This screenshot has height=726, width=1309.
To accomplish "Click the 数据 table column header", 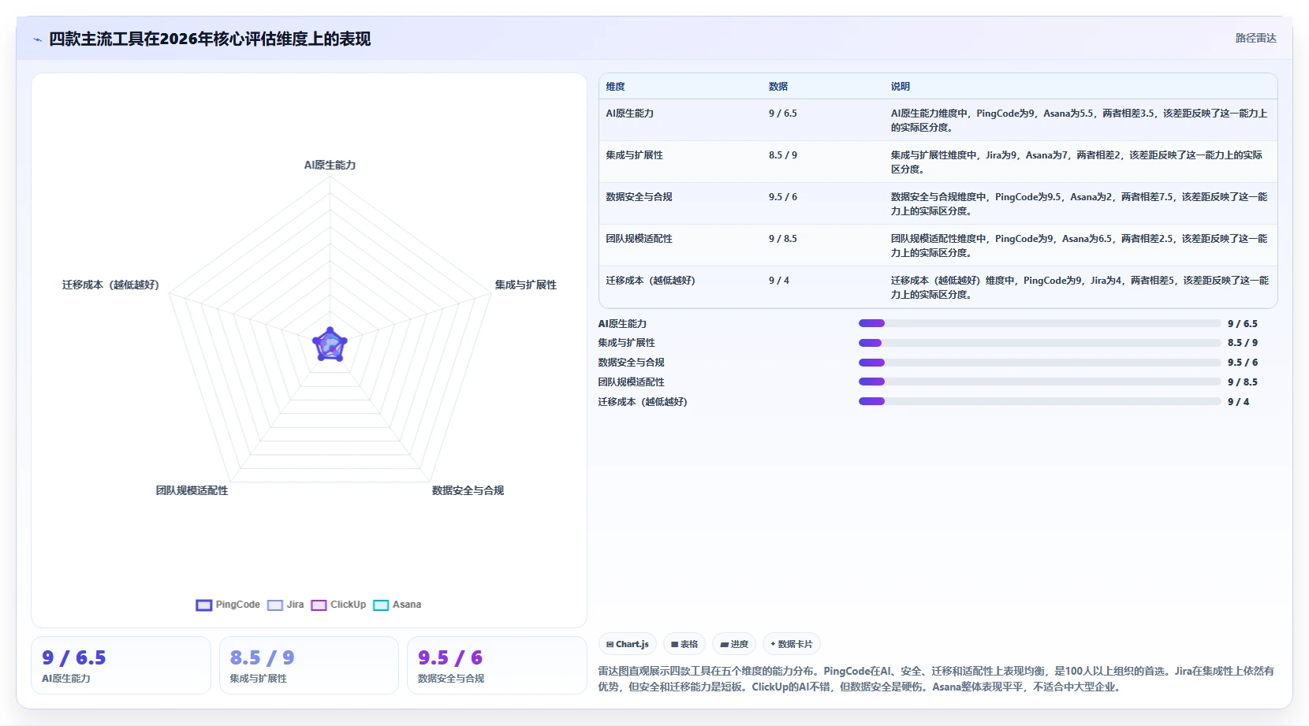I will point(778,87).
